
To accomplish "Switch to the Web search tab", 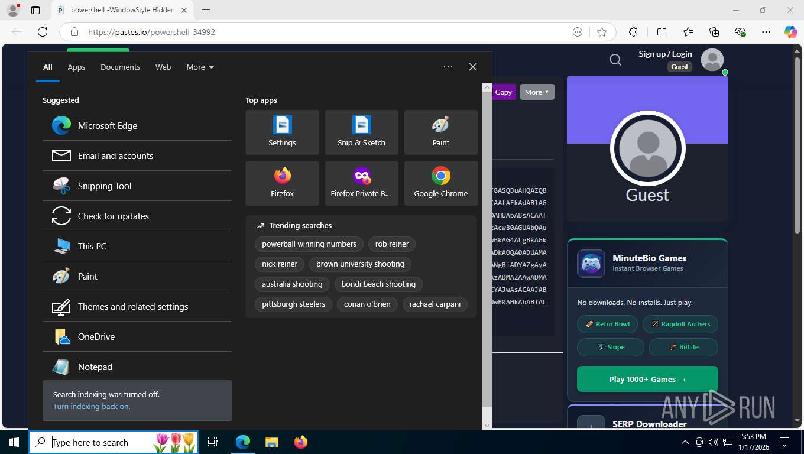I will pyautogui.click(x=163, y=67).
